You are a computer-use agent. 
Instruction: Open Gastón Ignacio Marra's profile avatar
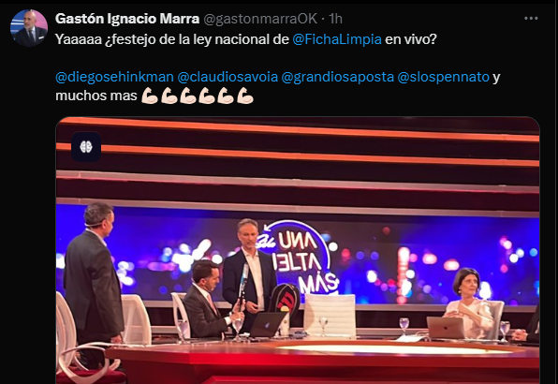click(29, 28)
